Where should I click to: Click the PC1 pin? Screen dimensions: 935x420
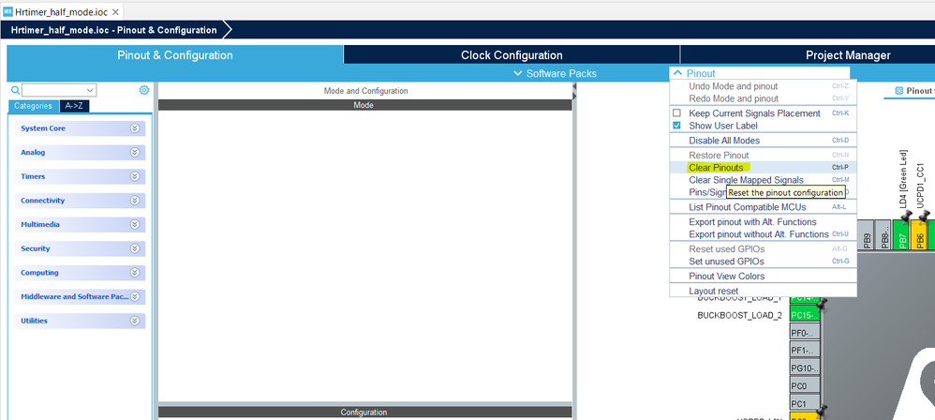805,404
